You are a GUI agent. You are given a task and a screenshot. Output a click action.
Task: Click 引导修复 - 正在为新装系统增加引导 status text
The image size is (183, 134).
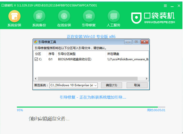(93, 97)
